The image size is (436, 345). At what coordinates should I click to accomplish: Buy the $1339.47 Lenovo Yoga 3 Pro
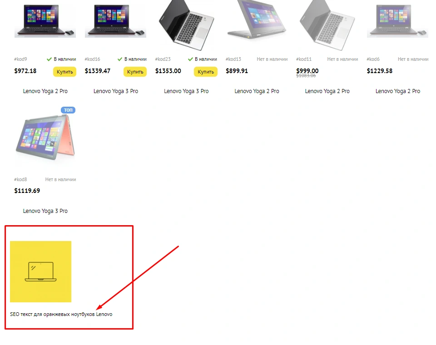pos(135,72)
